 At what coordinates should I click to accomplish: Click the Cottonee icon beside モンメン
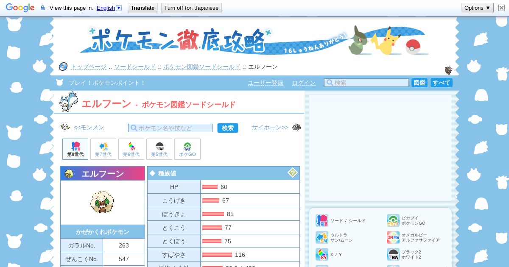point(65,127)
